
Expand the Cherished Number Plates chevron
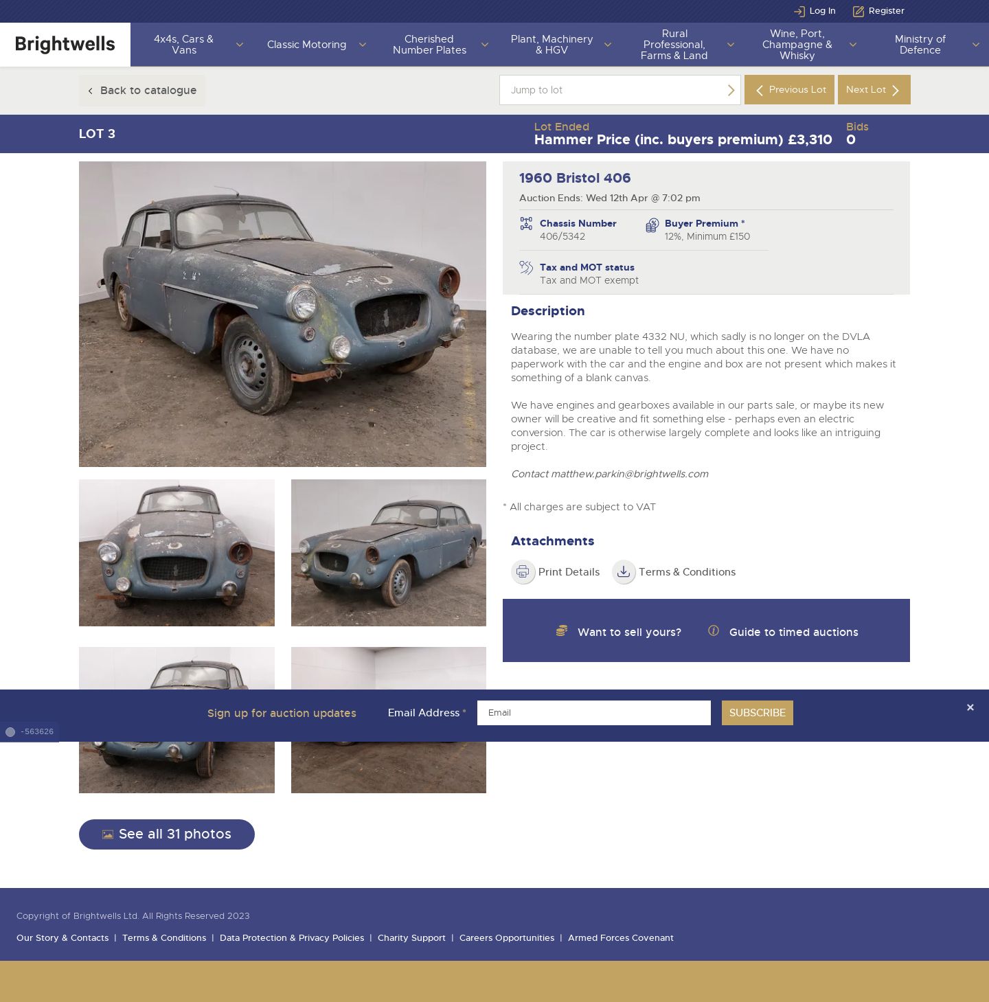485,45
